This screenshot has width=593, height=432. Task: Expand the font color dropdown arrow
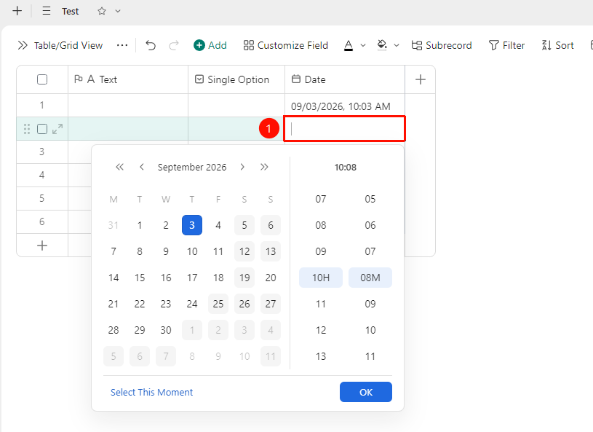[363, 45]
